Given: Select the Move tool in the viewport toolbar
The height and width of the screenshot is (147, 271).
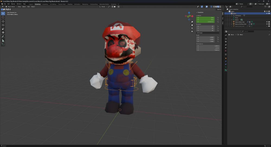Looking at the screenshot, I should pyautogui.click(x=3, y=21).
